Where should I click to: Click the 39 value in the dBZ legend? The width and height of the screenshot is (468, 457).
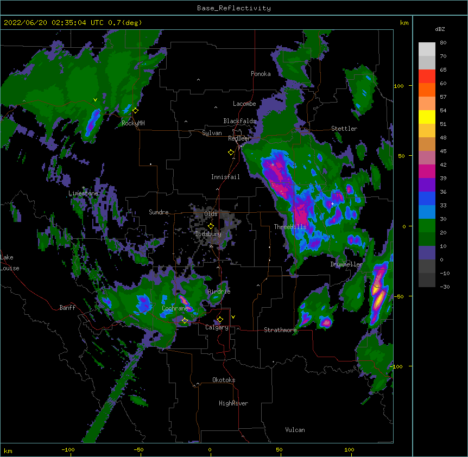pyautogui.click(x=443, y=179)
